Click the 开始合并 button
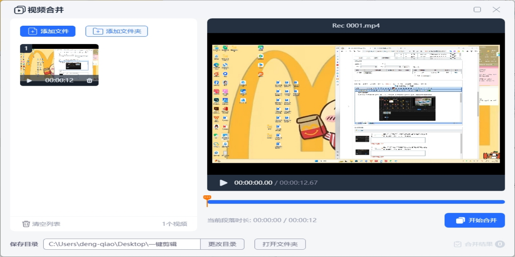This screenshot has width=515, height=257. click(x=475, y=220)
